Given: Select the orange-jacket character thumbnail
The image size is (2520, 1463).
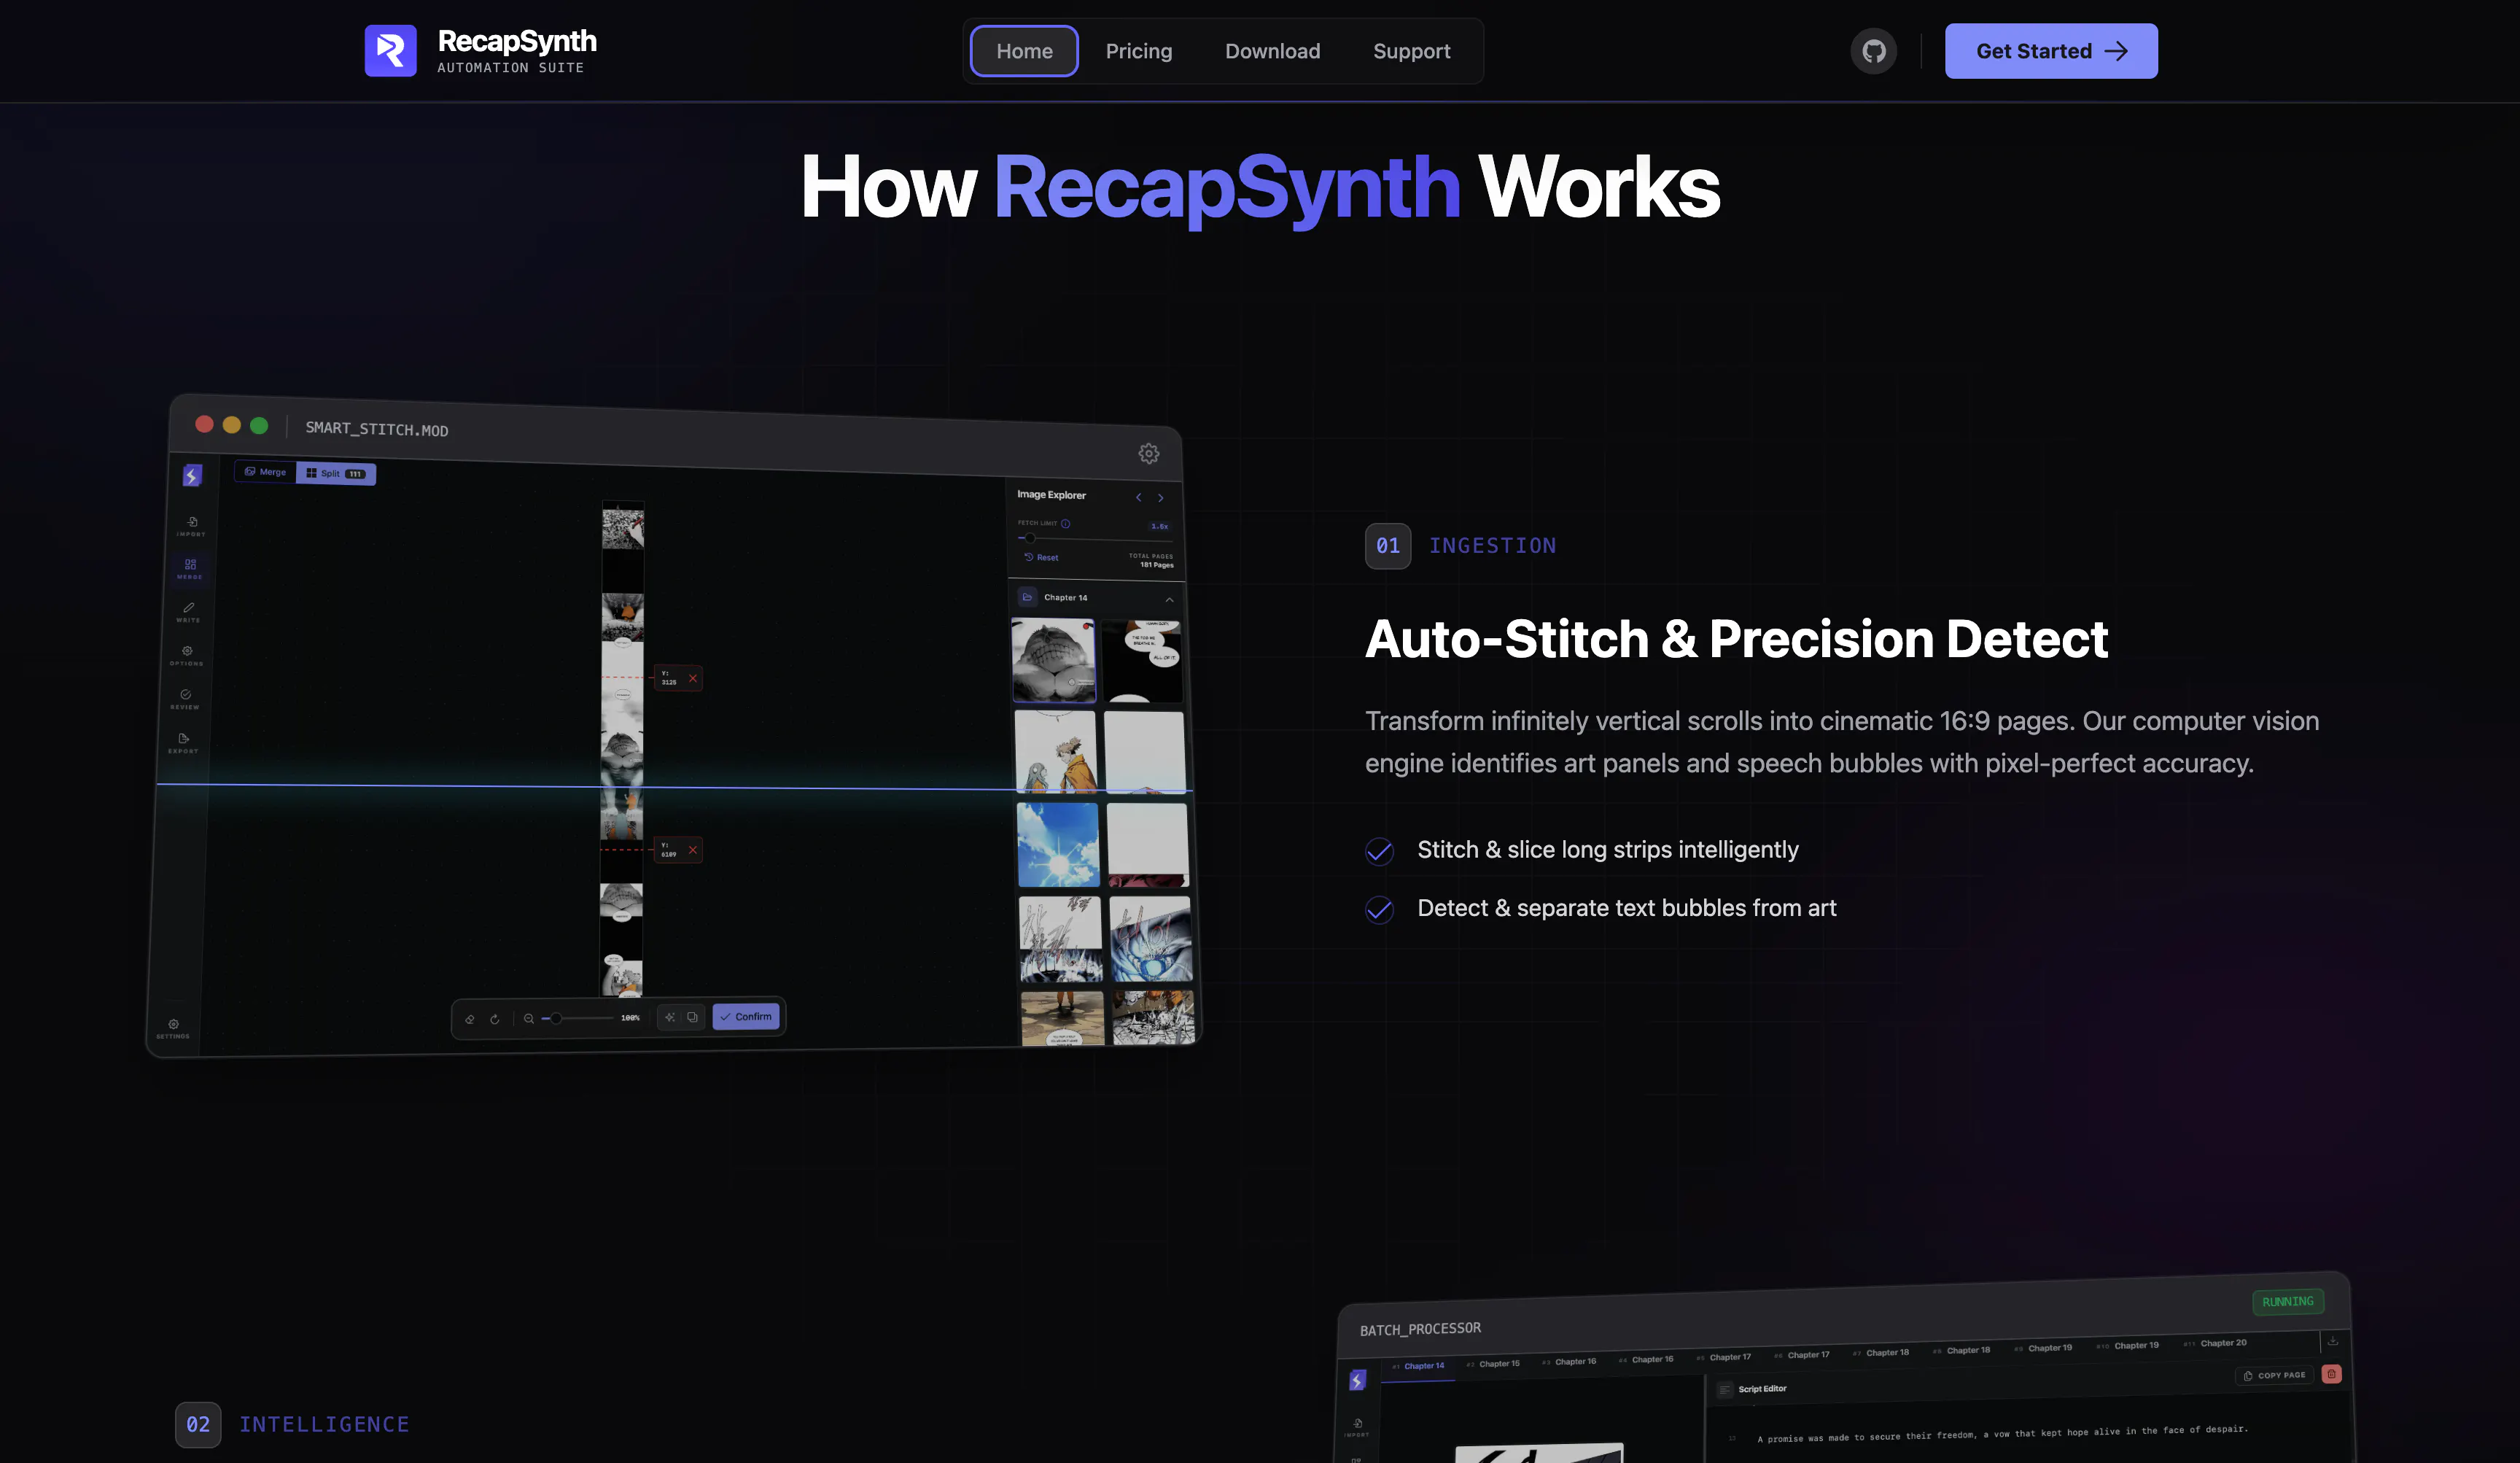Looking at the screenshot, I should coord(1056,751).
